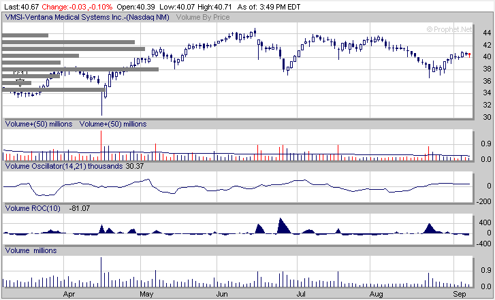Click the tallest red volume spike in April
495x300 pixels.
pos(101,146)
